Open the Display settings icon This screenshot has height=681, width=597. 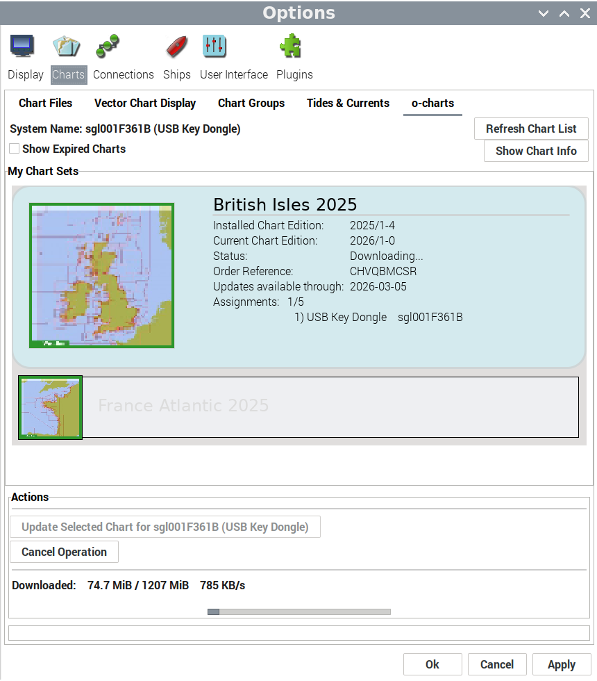click(22, 46)
